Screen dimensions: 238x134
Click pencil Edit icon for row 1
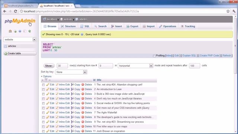tap(48, 84)
